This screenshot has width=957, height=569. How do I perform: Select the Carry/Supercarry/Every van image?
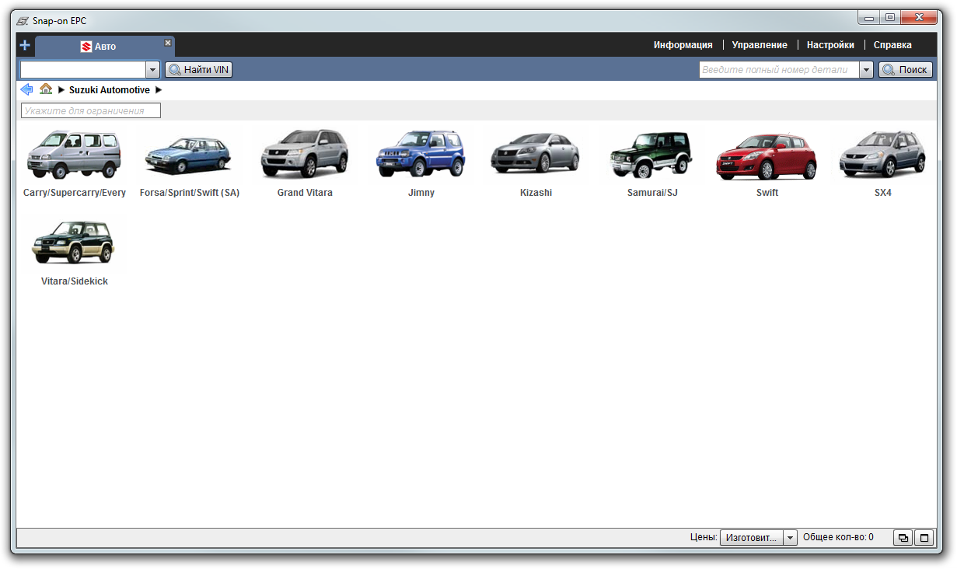click(x=74, y=154)
